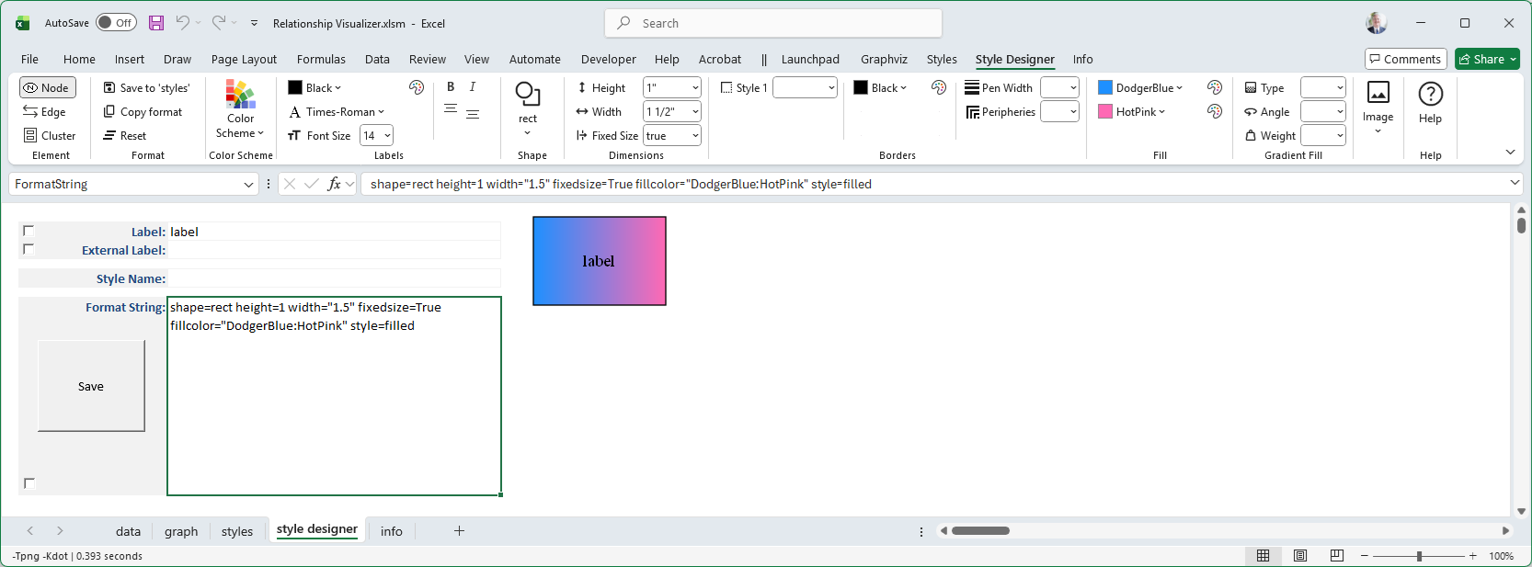This screenshot has height=567, width=1532.
Task: Click the Color Scheme icon
Action: point(240,95)
